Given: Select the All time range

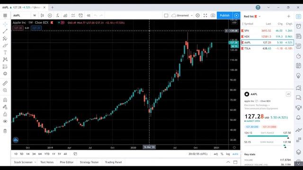Looking at the screenshot, I should coord(65,154).
